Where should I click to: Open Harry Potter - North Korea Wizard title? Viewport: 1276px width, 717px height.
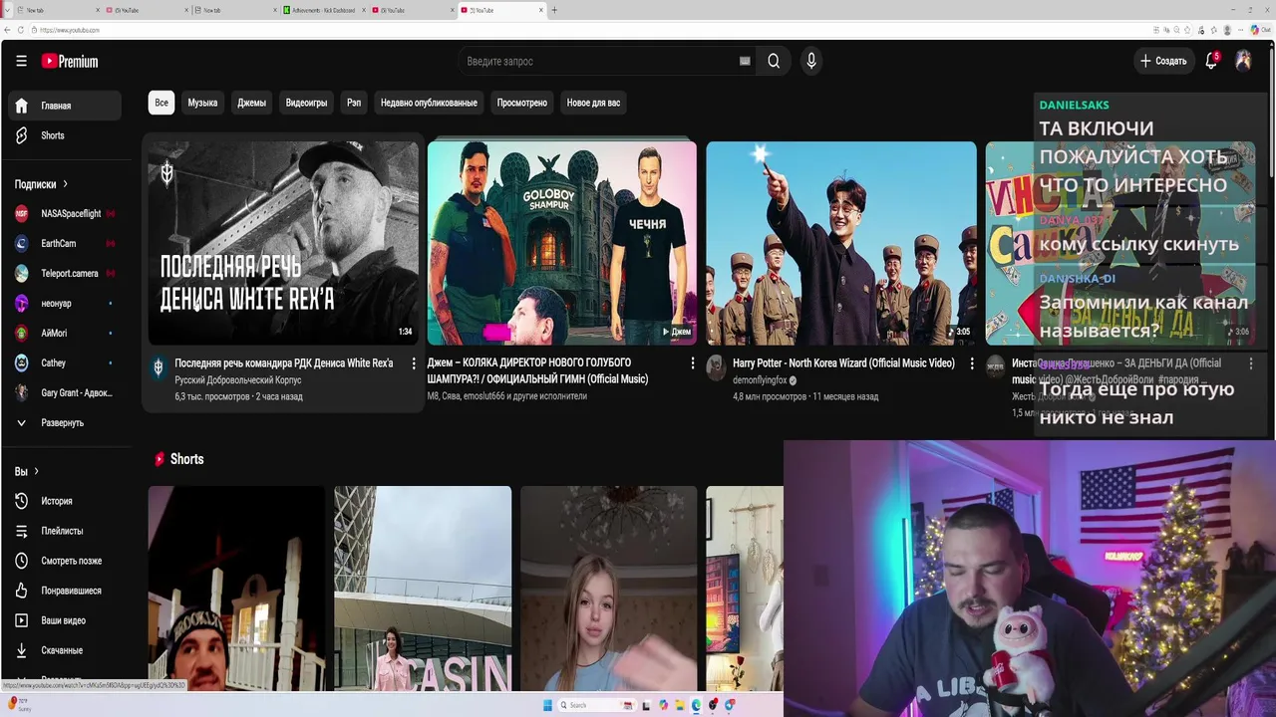tap(843, 363)
